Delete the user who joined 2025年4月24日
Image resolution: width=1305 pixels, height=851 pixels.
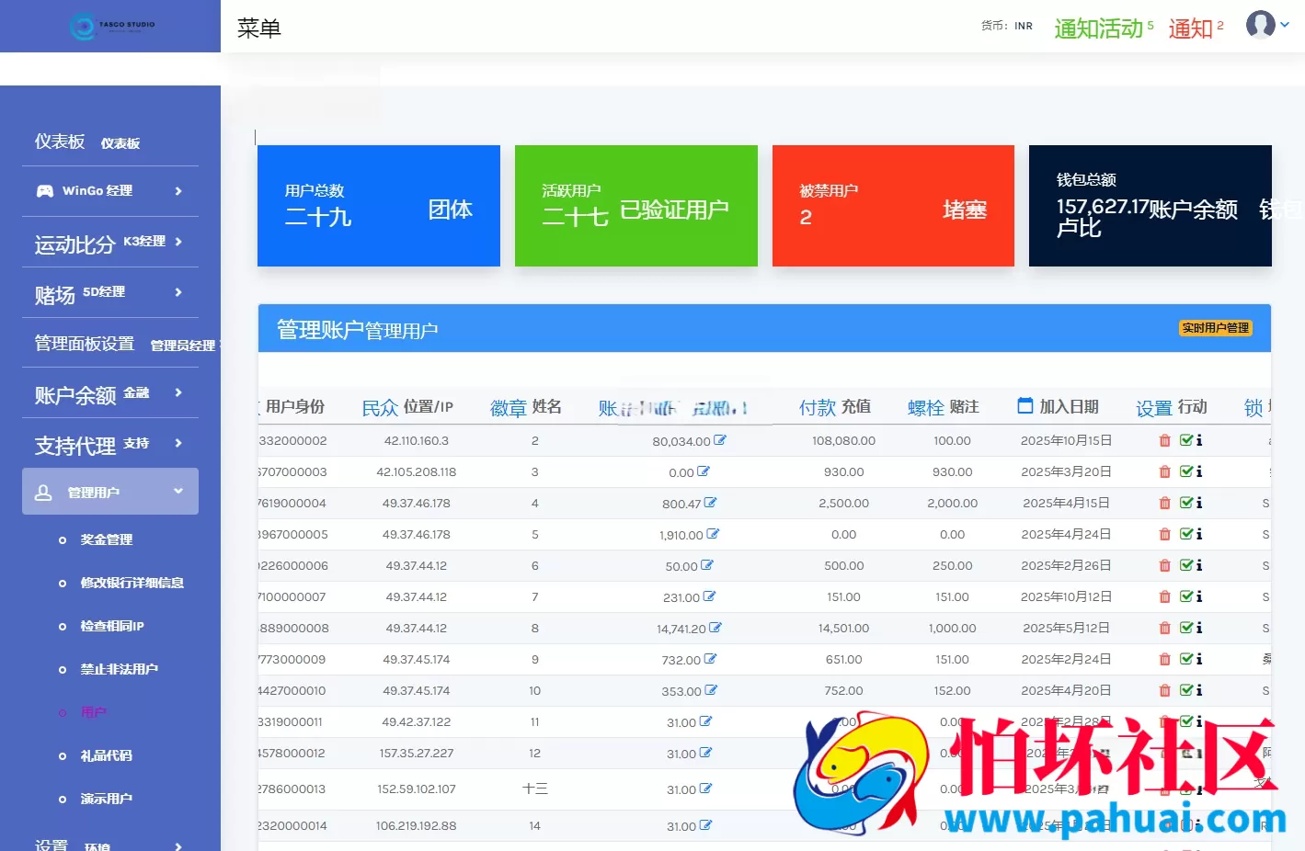(1165, 535)
